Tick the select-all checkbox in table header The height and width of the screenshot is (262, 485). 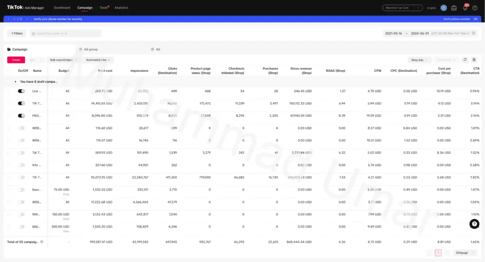click(9, 70)
